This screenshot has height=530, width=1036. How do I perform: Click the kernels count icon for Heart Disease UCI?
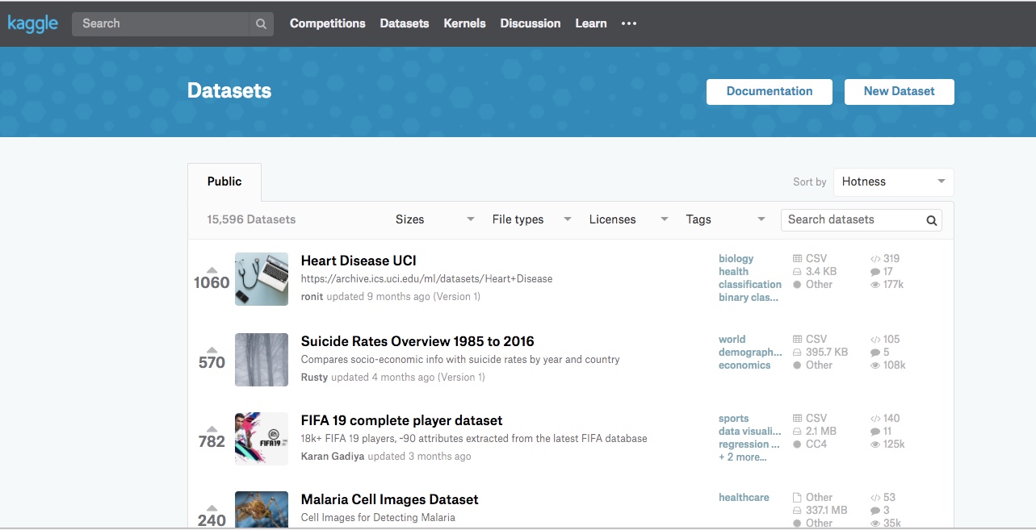(x=875, y=259)
